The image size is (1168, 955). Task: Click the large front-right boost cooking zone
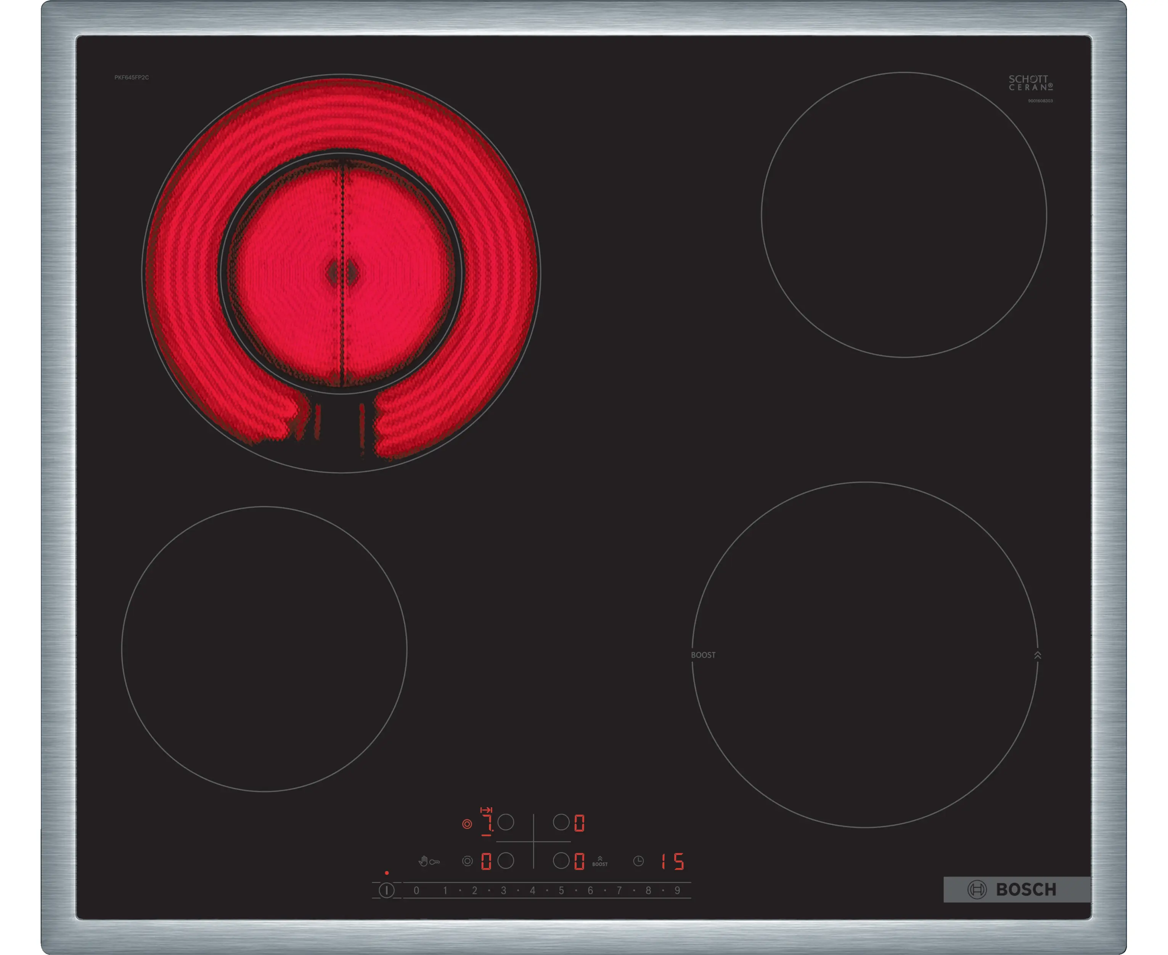pos(865,655)
